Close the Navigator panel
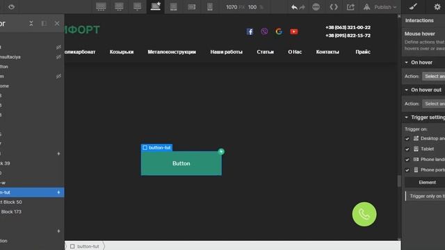 click(57, 24)
